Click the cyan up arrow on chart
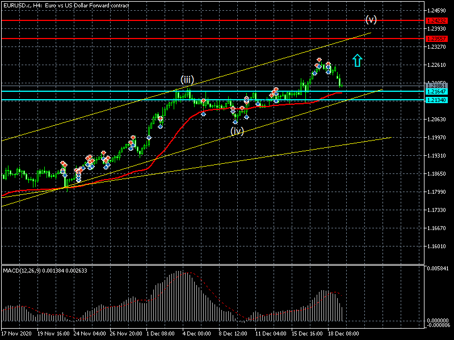 pos(356,60)
